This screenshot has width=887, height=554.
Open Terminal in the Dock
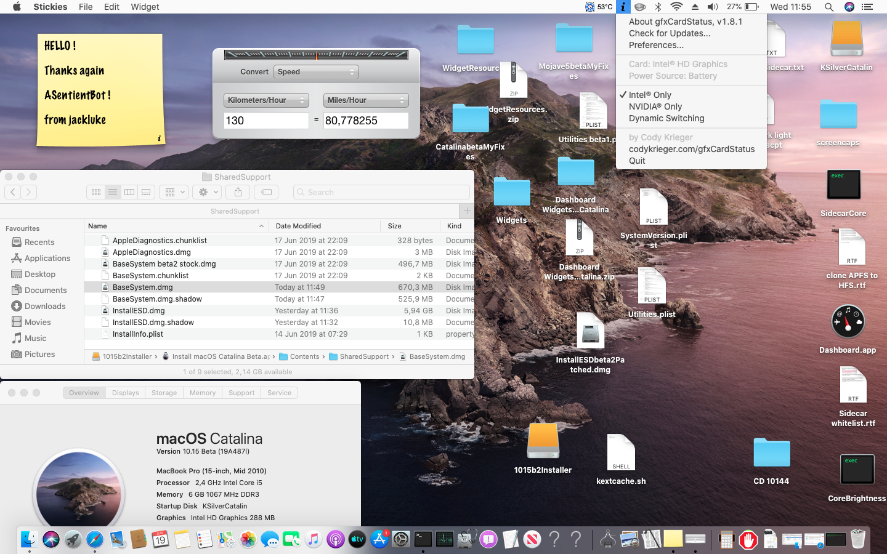pos(423,540)
